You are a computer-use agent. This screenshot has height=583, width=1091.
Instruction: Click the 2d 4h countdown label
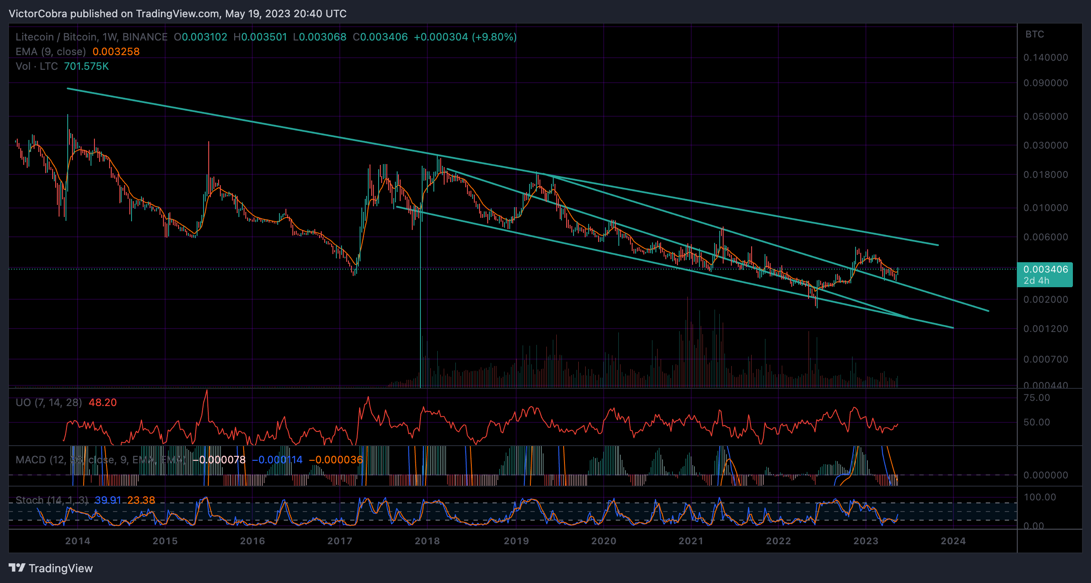[x=1037, y=281]
